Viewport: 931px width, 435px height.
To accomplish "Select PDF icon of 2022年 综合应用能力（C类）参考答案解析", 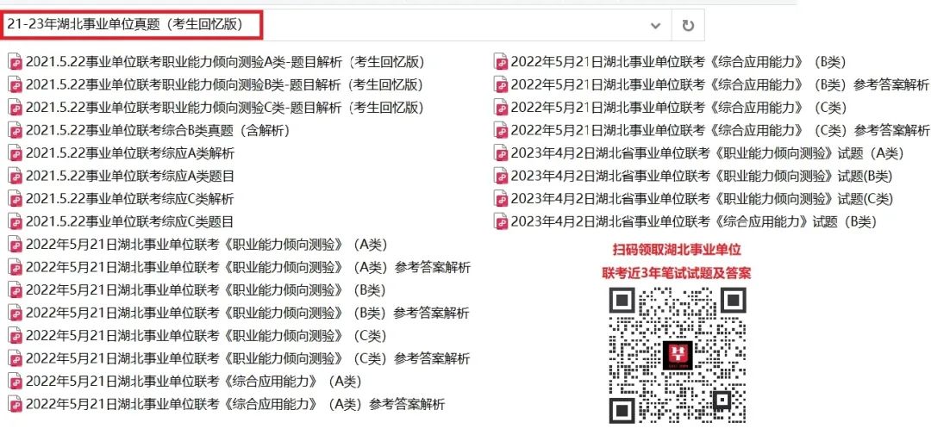I will click(x=501, y=131).
